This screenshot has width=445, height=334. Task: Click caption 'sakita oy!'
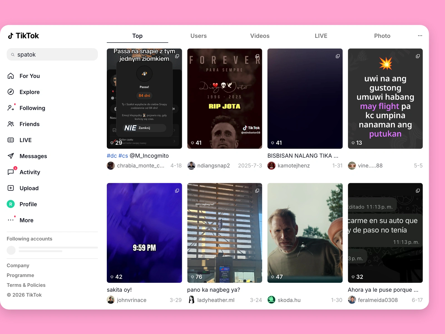pyautogui.click(x=119, y=290)
